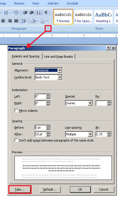Apply the No Spacing style
This screenshot has width=118, height=197.
[83, 17]
